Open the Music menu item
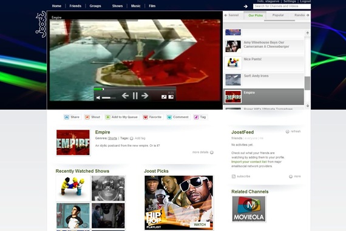This screenshot has width=346, height=231. pyautogui.click(x=136, y=6)
